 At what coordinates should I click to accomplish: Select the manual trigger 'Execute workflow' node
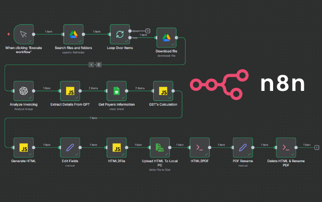pos(24,34)
